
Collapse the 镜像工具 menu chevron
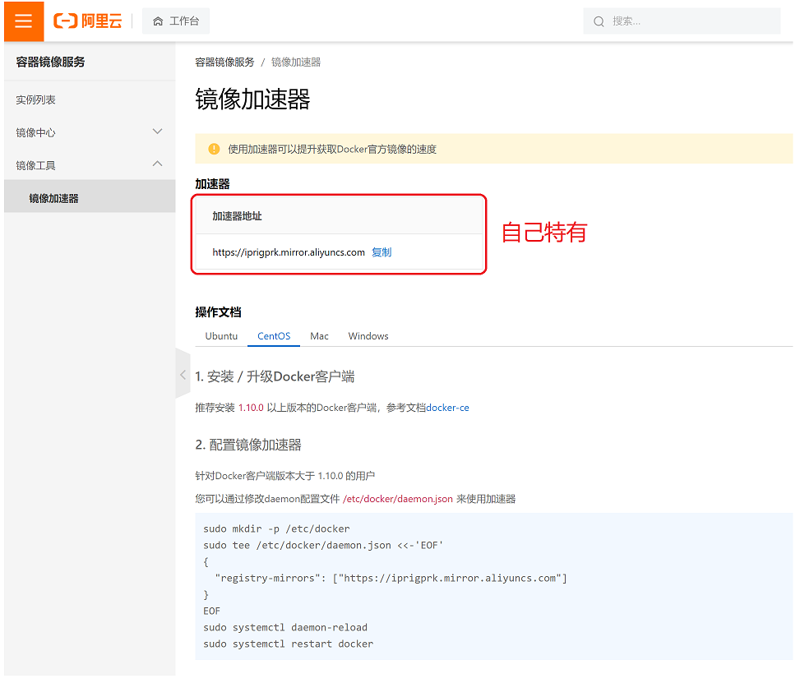point(158,164)
